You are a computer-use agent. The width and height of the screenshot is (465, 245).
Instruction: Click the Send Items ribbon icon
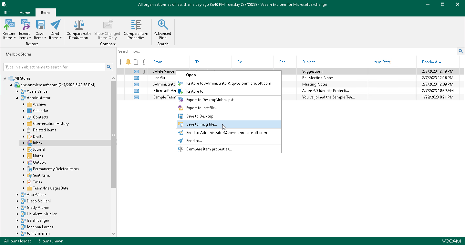pos(55,25)
